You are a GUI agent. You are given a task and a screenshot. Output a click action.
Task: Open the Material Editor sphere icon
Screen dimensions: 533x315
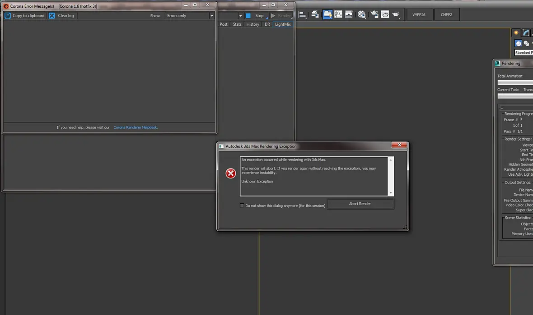[x=362, y=14]
